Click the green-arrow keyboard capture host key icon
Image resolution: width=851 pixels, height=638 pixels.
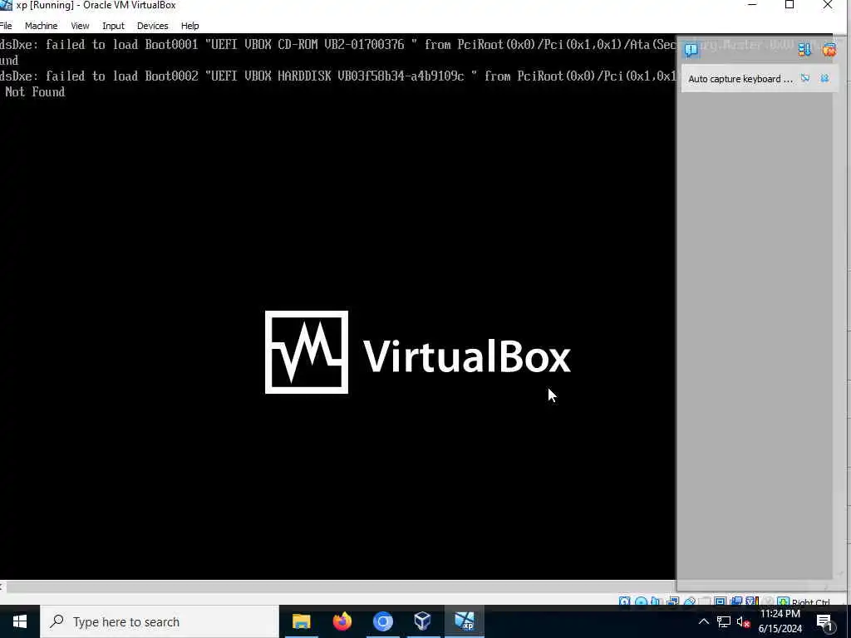pyautogui.click(x=783, y=601)
